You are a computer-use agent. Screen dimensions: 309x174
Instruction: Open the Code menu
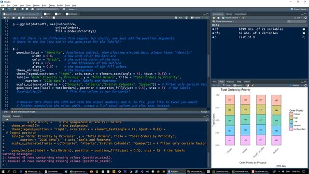click(15, 5)
